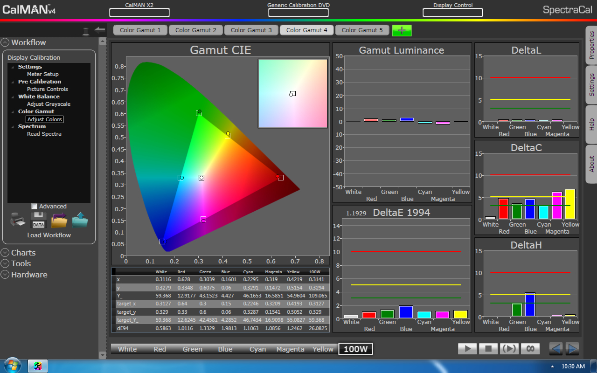This screenshot has width=597, height=373.
Task: Switch to the Color Gamut 5 tab
Action: (362, 30)
